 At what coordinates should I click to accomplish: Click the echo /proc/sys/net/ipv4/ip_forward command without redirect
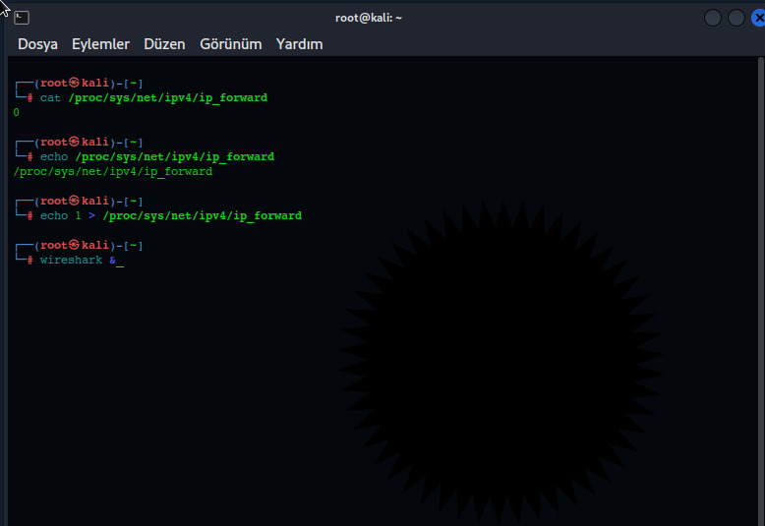[157, 157]
